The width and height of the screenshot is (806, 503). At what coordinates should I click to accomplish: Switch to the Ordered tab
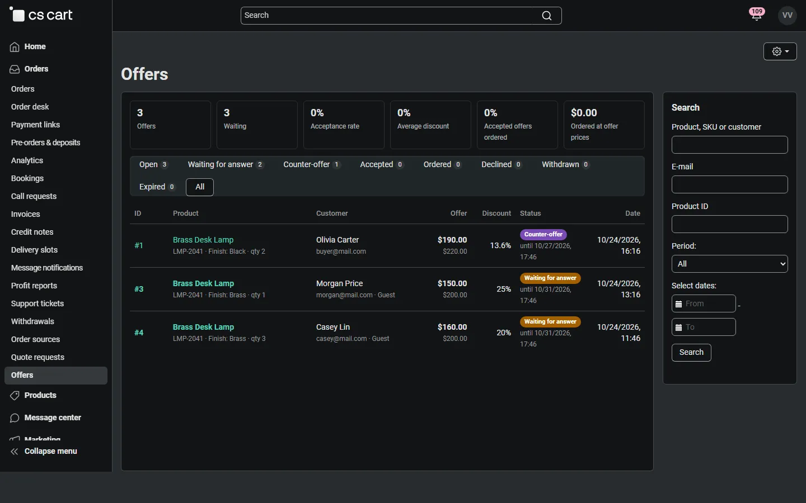click(x=442, y=164)
